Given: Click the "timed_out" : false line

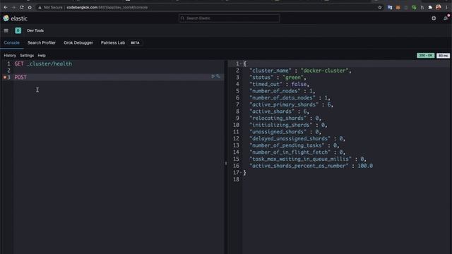Looking at the screenshot, I should [x=279, y=84].
